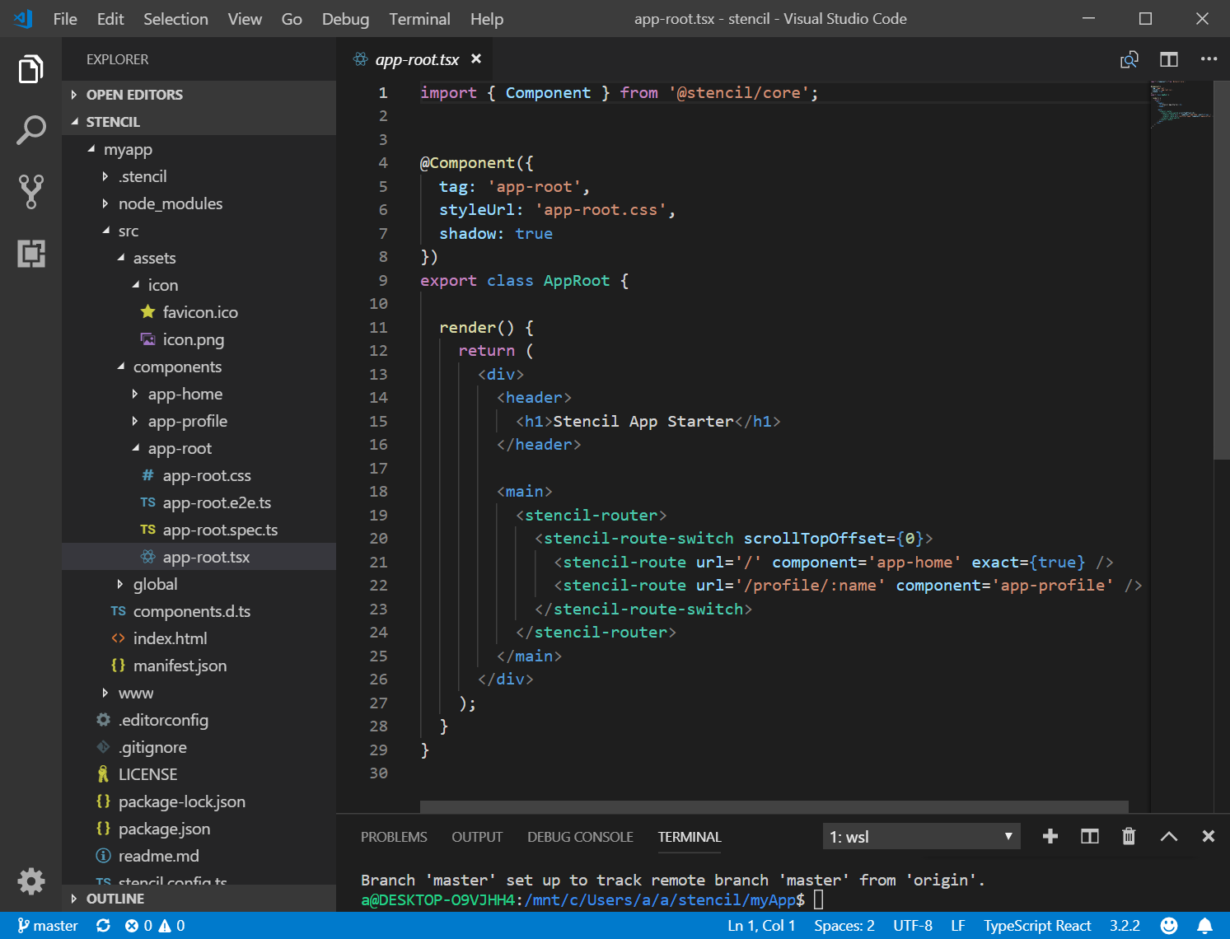Switch to the PROBLEMS panel tab

coord(394,837)
